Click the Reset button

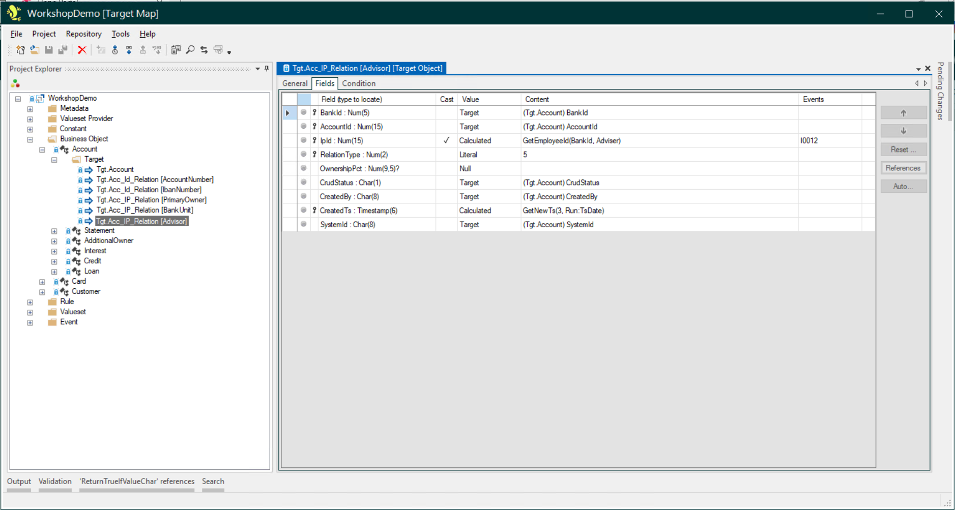tap(903, 149)
